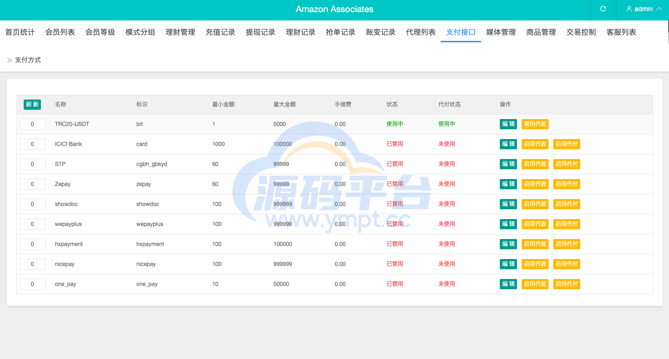669x359 pixels.
Task: Click the 支付方式 breadcrumb text
Action: pos(28,60)
